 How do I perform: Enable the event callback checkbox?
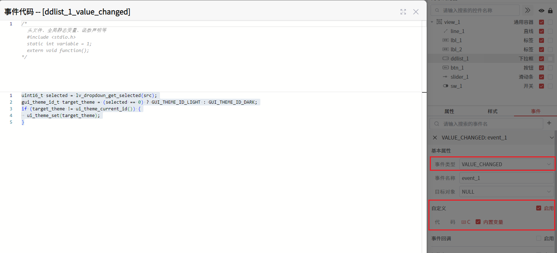click(538, 238)
